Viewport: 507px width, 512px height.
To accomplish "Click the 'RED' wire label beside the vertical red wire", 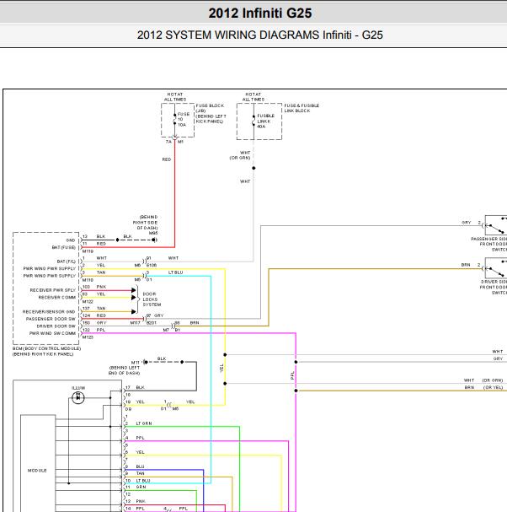I will (x=167, y=159).
